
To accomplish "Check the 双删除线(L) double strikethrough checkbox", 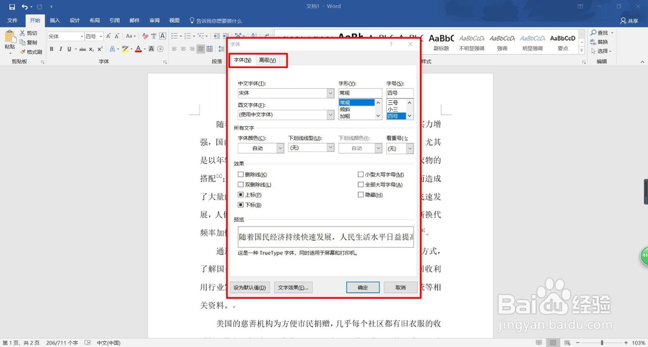I will 240,185.
